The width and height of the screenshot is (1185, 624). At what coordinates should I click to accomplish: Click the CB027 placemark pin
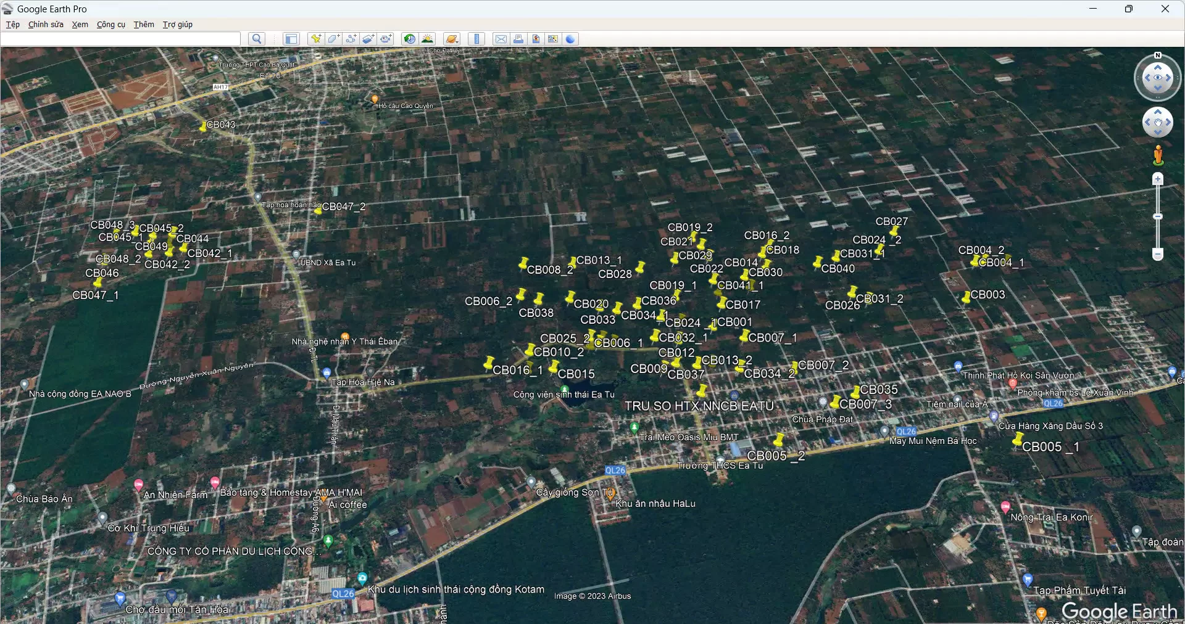pos(894,232)
